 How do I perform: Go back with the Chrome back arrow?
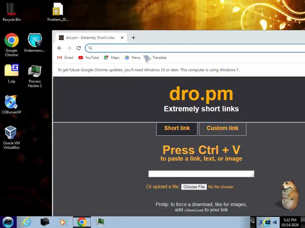tap(60, 48)
